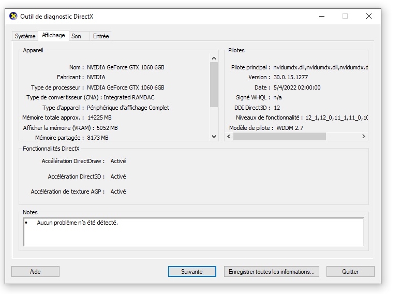
Task: Click the Pilotes horizontal scrollbar thumb
Action: pos(279,136)
